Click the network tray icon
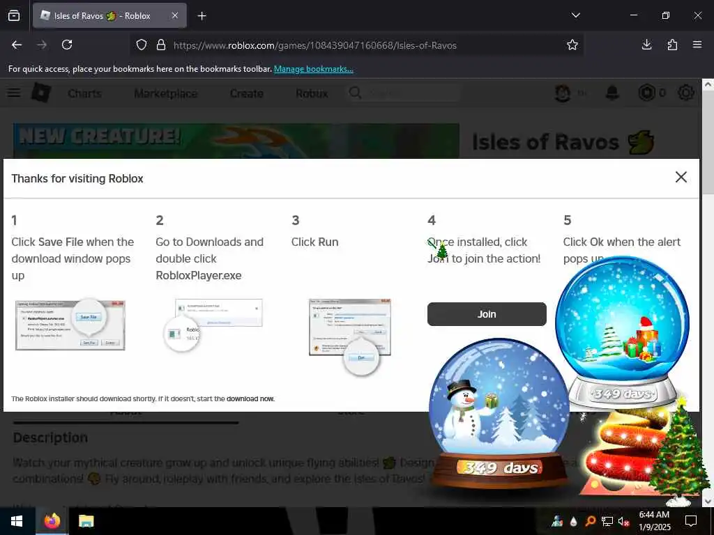714x535 pixels. 607,521
